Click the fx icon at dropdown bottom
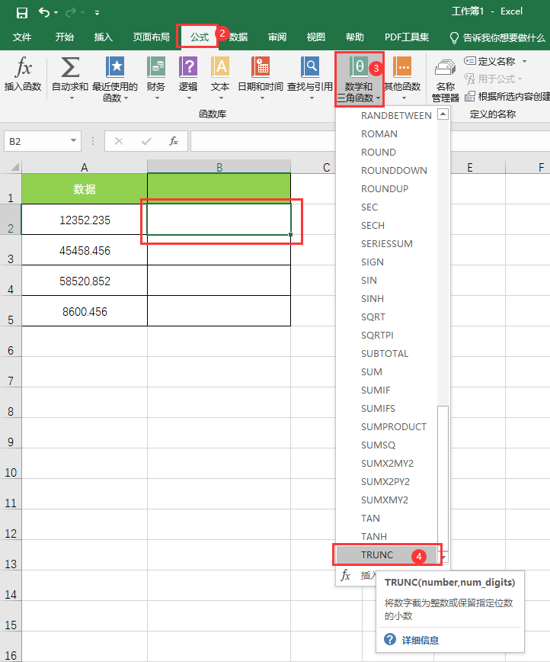 tap(346, 575)
